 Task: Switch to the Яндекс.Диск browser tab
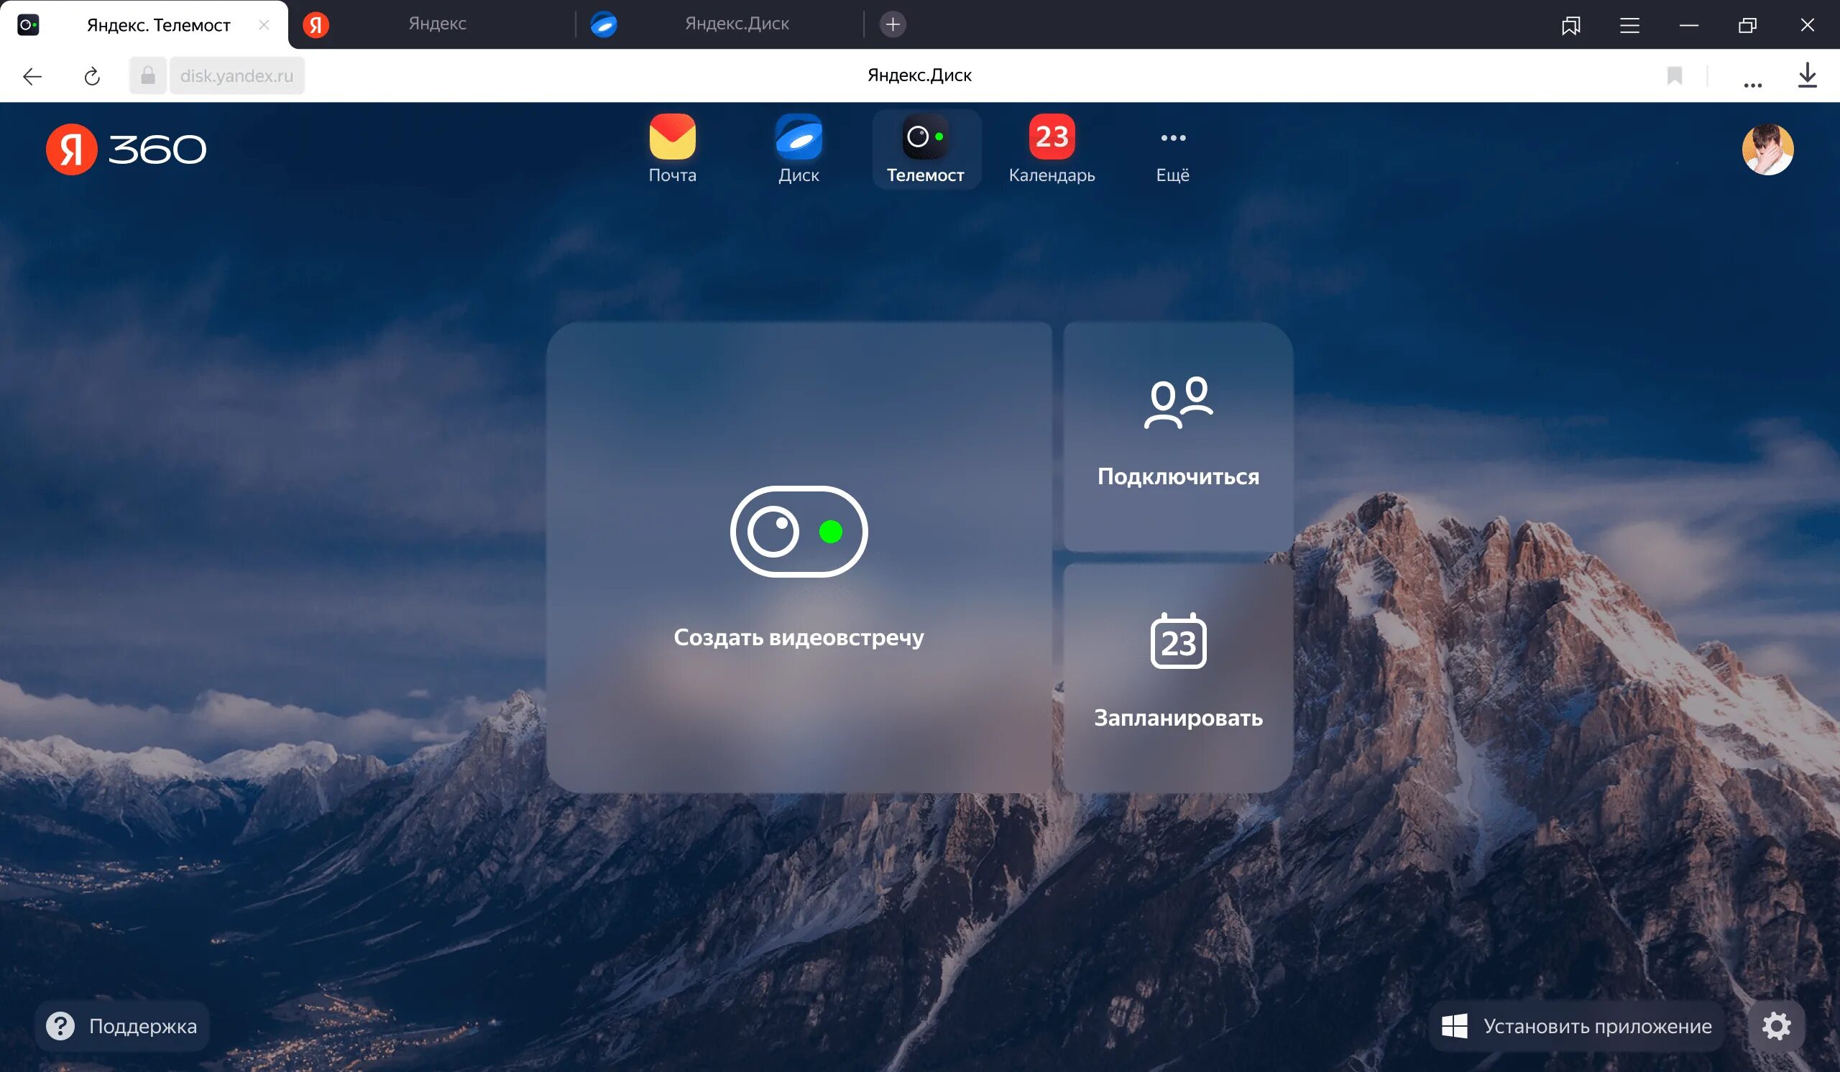point(719,24)
